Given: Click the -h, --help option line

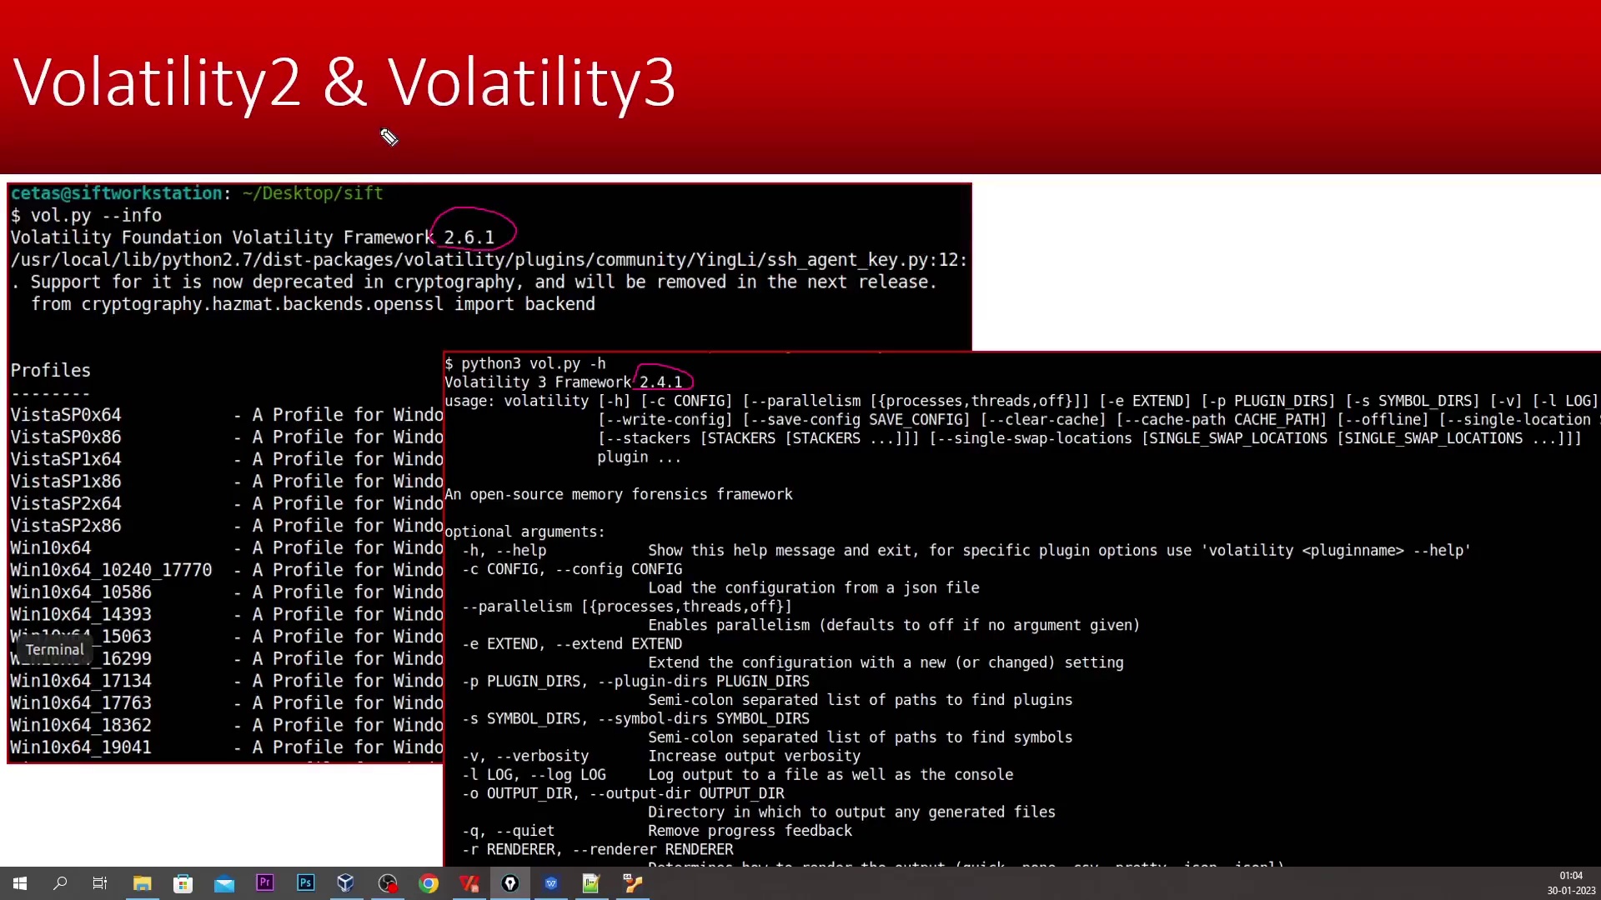Looking at the screenshot, I should [966, 551].
